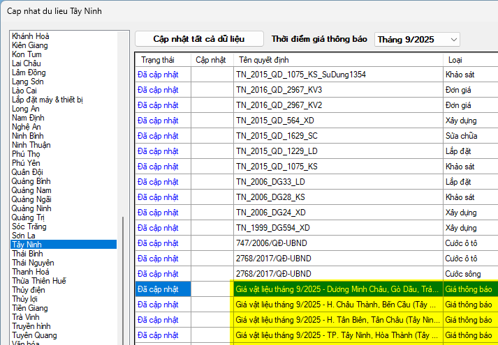Select 'Lắp đặt máy & thiết bị' list entry
Viewport: 498px width, 345px height.
point(47,100)
